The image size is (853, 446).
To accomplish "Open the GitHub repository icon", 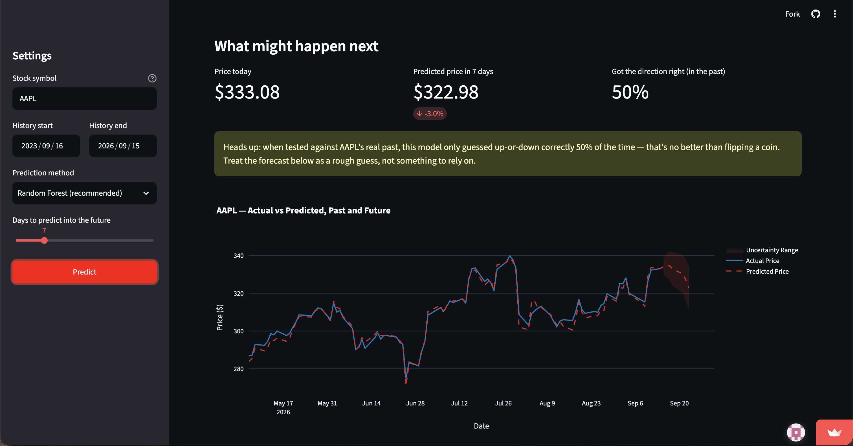I will [815, 14].
